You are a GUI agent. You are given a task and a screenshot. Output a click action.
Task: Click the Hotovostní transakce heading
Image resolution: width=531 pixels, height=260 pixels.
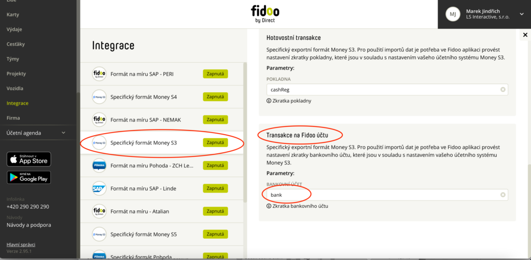tap(294, 37)
